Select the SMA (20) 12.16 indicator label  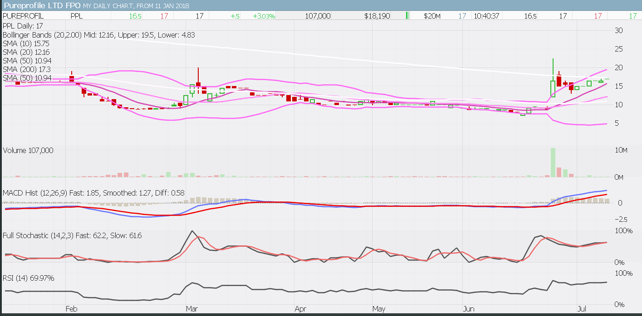26,52
